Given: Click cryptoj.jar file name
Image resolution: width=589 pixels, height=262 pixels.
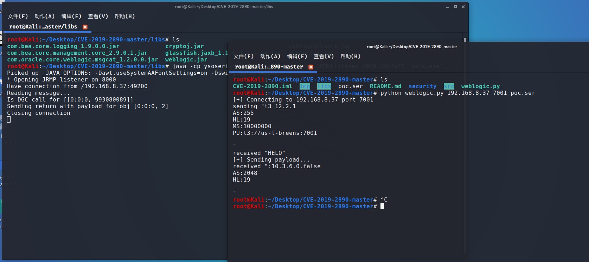Looking at the screenshot, I should (185, 46).
